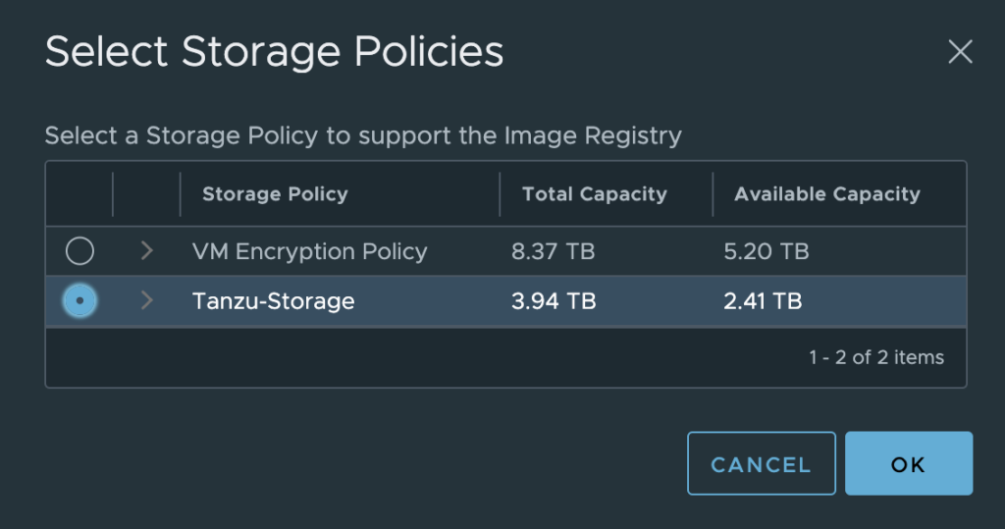Click the 5.20 TB available capacity cell
Screen dimensions: 1005x529
pos(766,251)
